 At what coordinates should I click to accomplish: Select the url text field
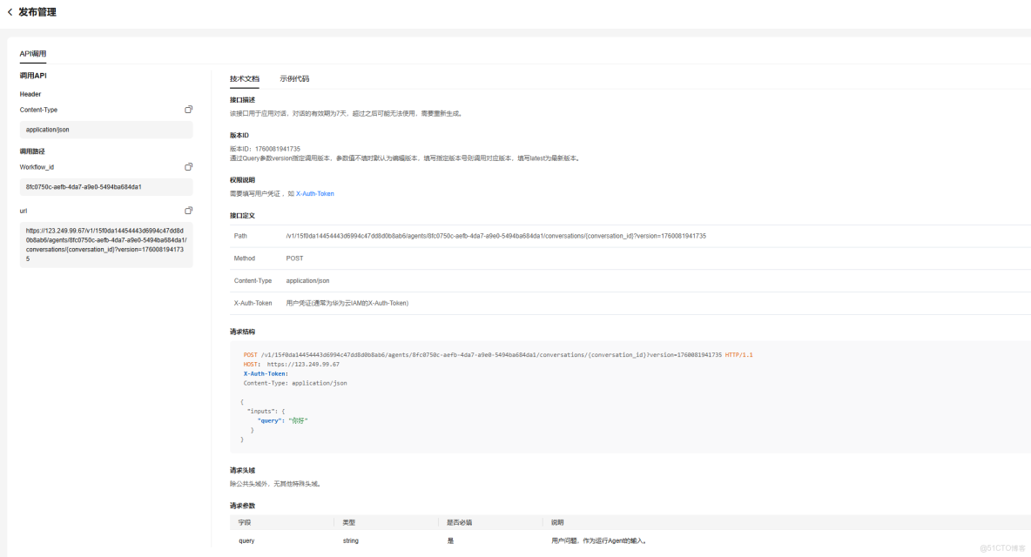point(105,246)
